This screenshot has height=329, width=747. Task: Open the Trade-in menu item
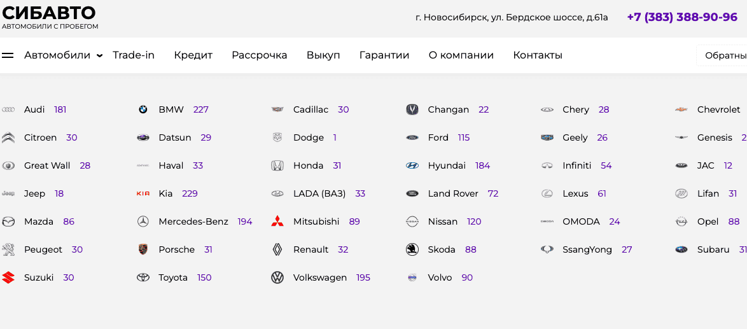pyautogui.click(x=134, y=55)
